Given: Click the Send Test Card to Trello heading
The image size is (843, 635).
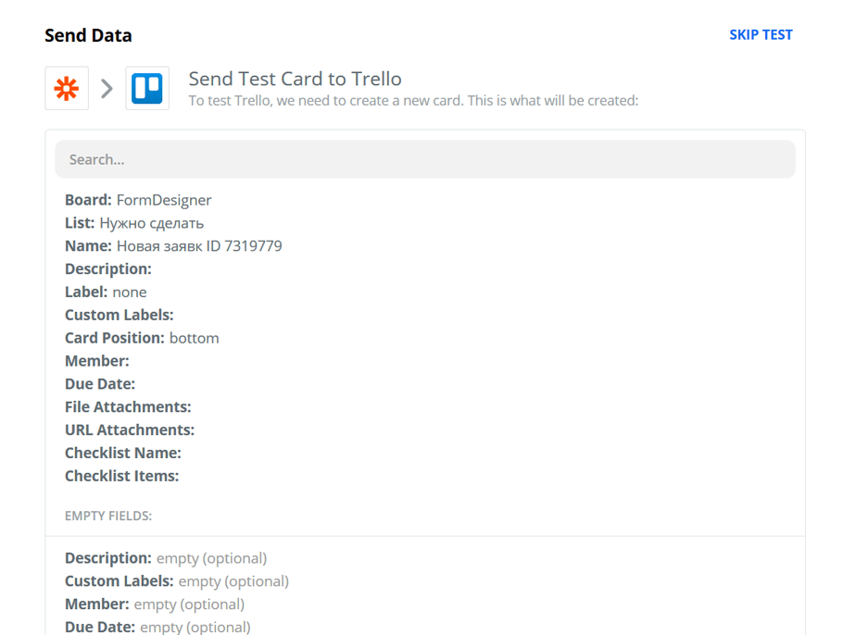Looking at the screenshot, I should point(295,79).
